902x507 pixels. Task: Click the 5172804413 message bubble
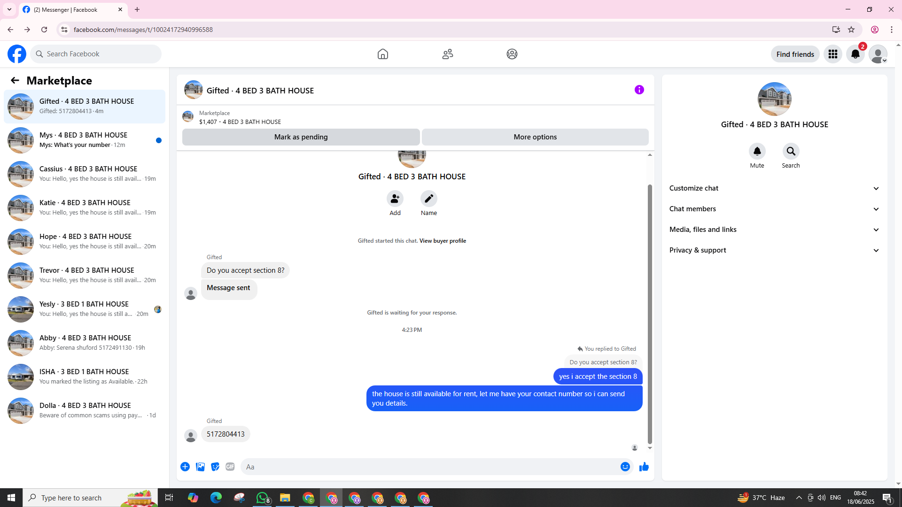(x=225, y=434)
